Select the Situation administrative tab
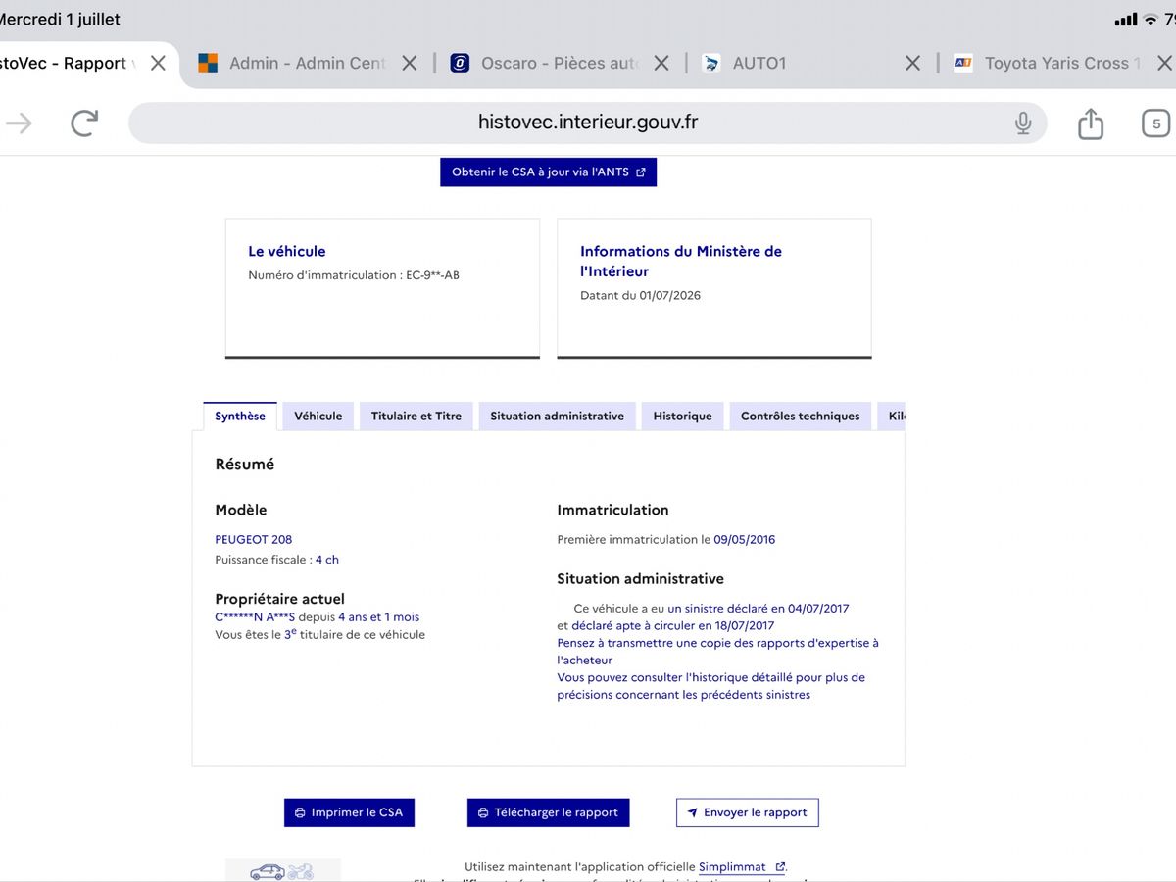 (558, 416)
